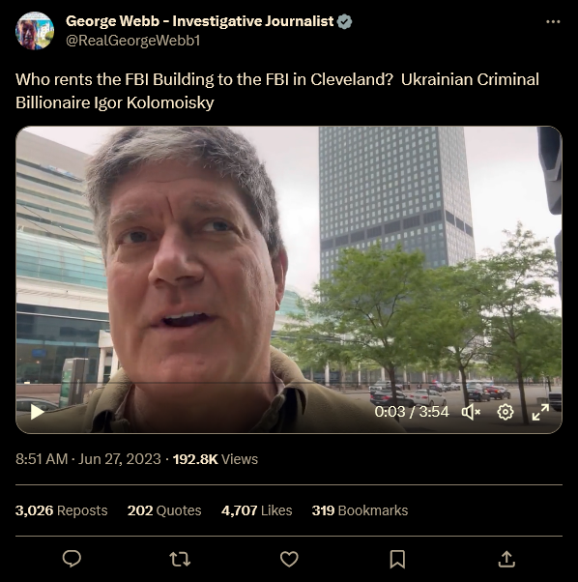Click the video time display 0:03 / 3:54
This screenshot has width=578, height=582.
(412, 412)
